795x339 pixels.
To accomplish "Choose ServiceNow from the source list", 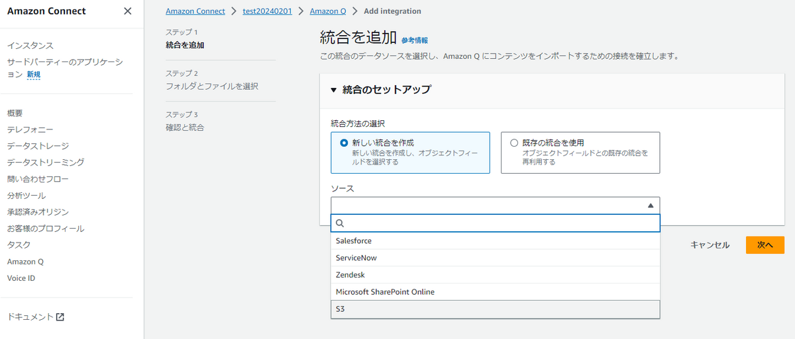I will point(356,258).
